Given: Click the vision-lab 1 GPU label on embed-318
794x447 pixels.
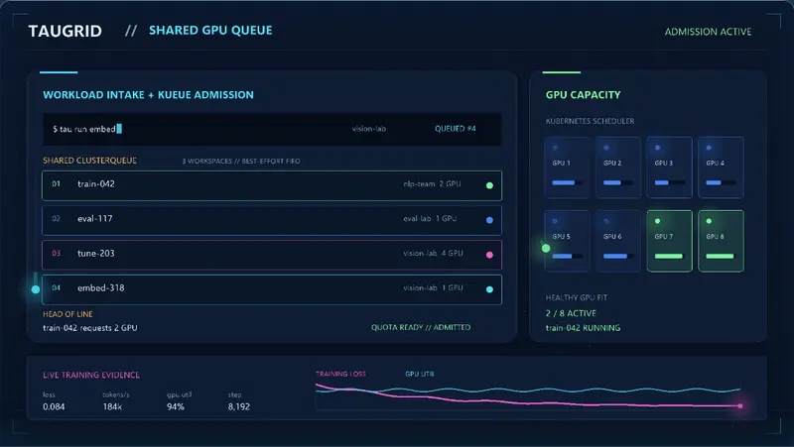Looking at the screenshot, I should [433, 287].
